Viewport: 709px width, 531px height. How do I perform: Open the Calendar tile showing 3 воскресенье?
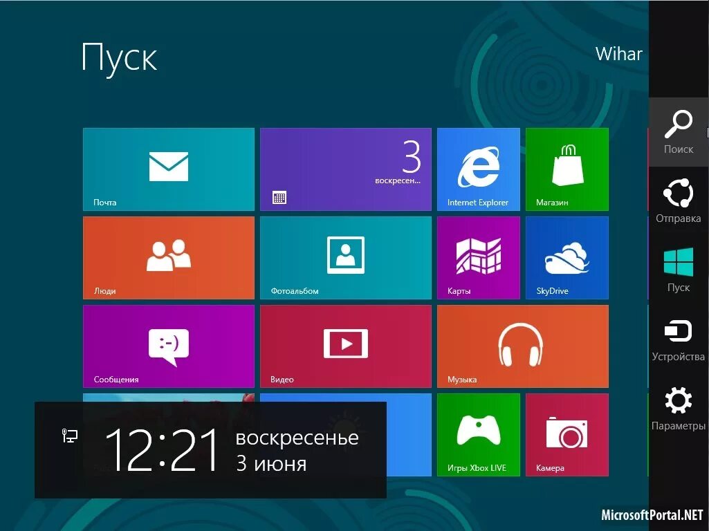coord(345,169)
